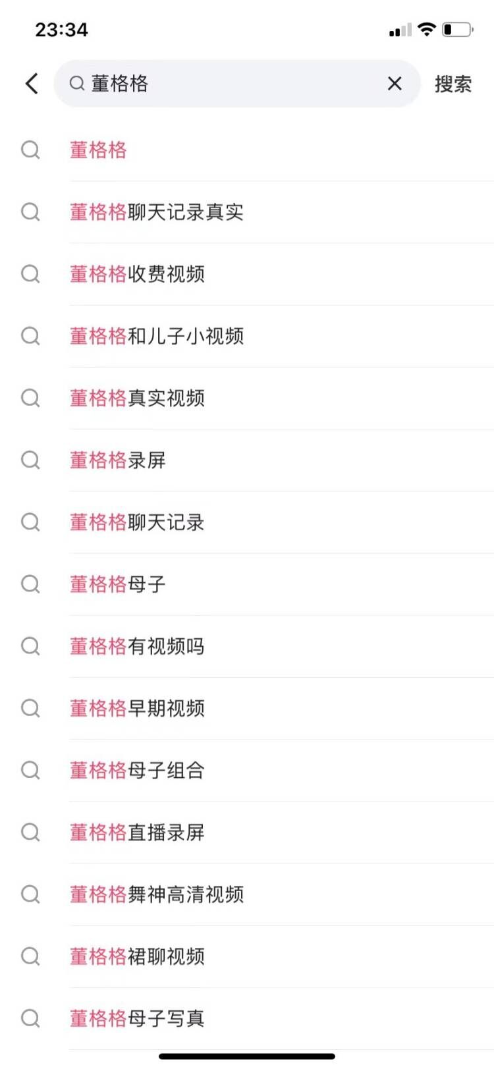Tap magnifier icon beside 董格格和儿子小视频

point(30,337)
